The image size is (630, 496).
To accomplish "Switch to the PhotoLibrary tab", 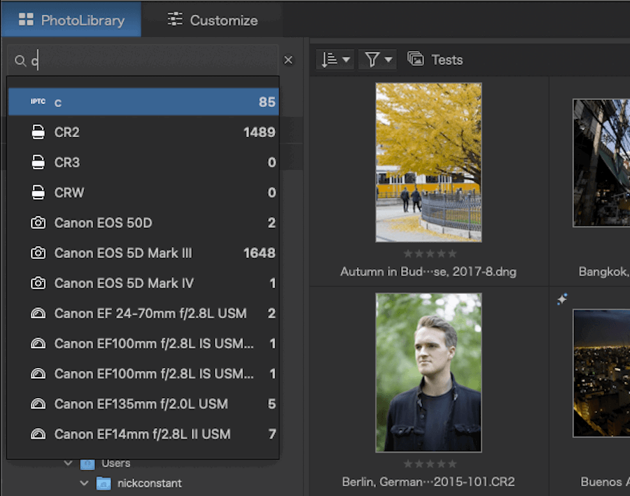I will [x=71, y=20].
